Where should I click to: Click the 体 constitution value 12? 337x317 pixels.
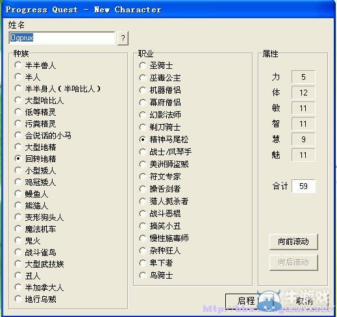pyautogui.click(x=303, y=93)
